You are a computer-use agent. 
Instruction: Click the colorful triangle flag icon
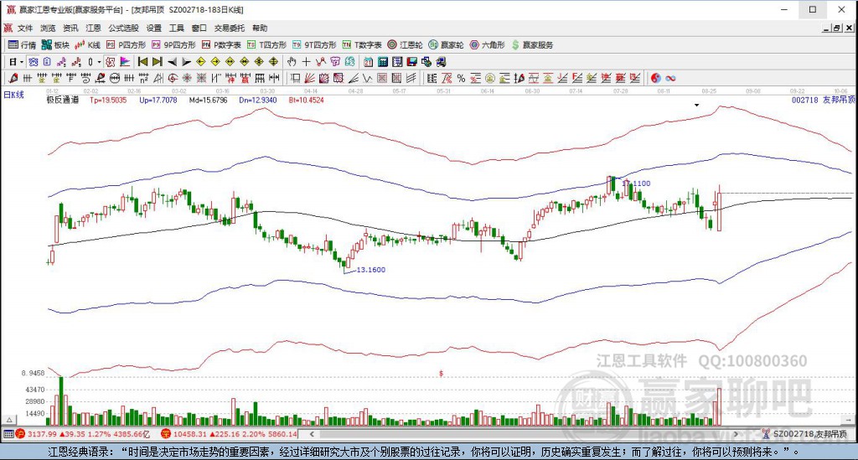pyautogui.click(x=125, y=62)
